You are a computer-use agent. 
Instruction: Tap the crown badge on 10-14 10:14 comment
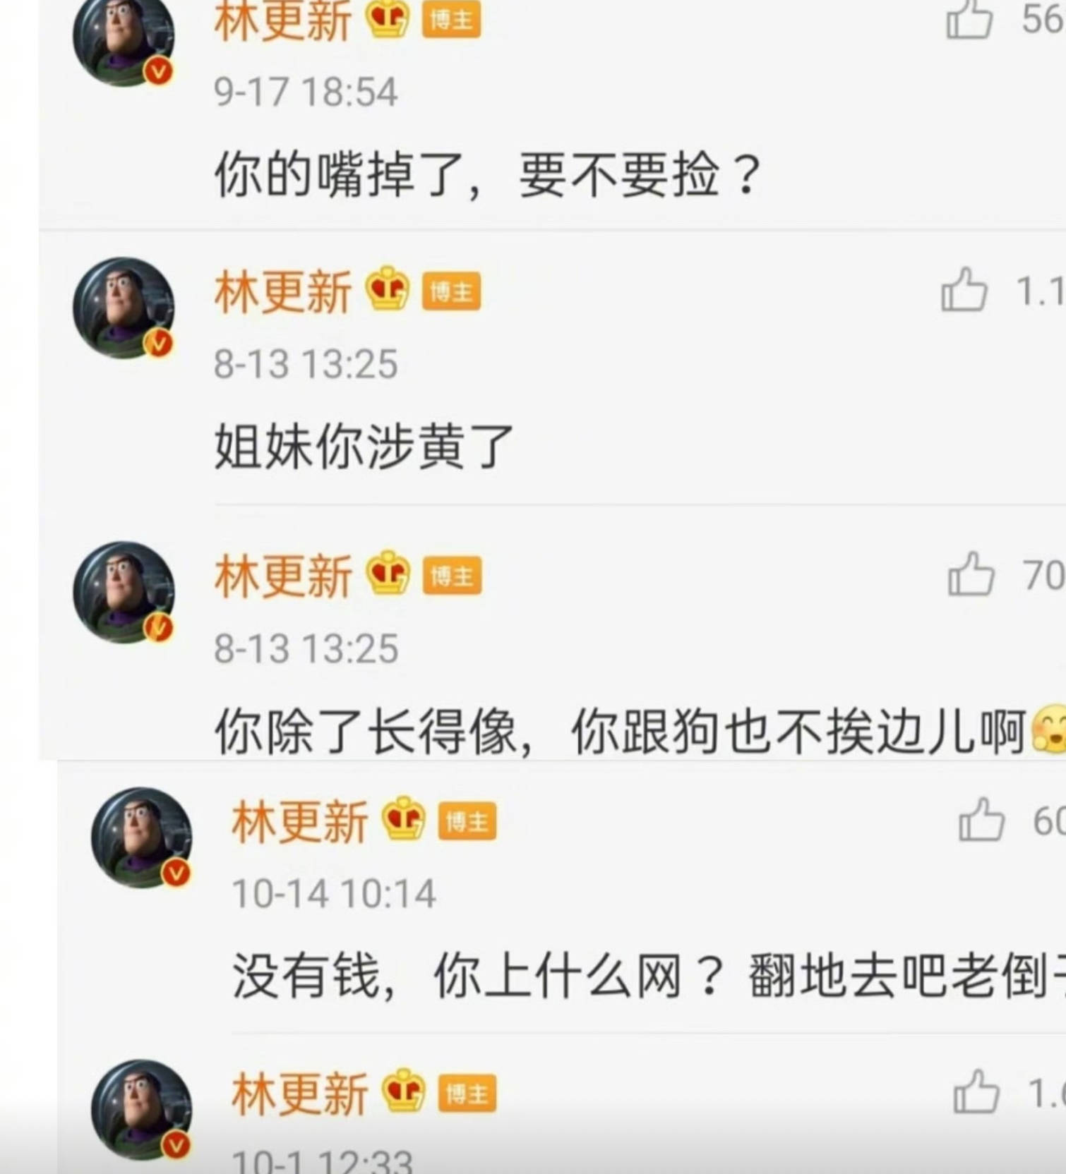click(x=403, y=818)
